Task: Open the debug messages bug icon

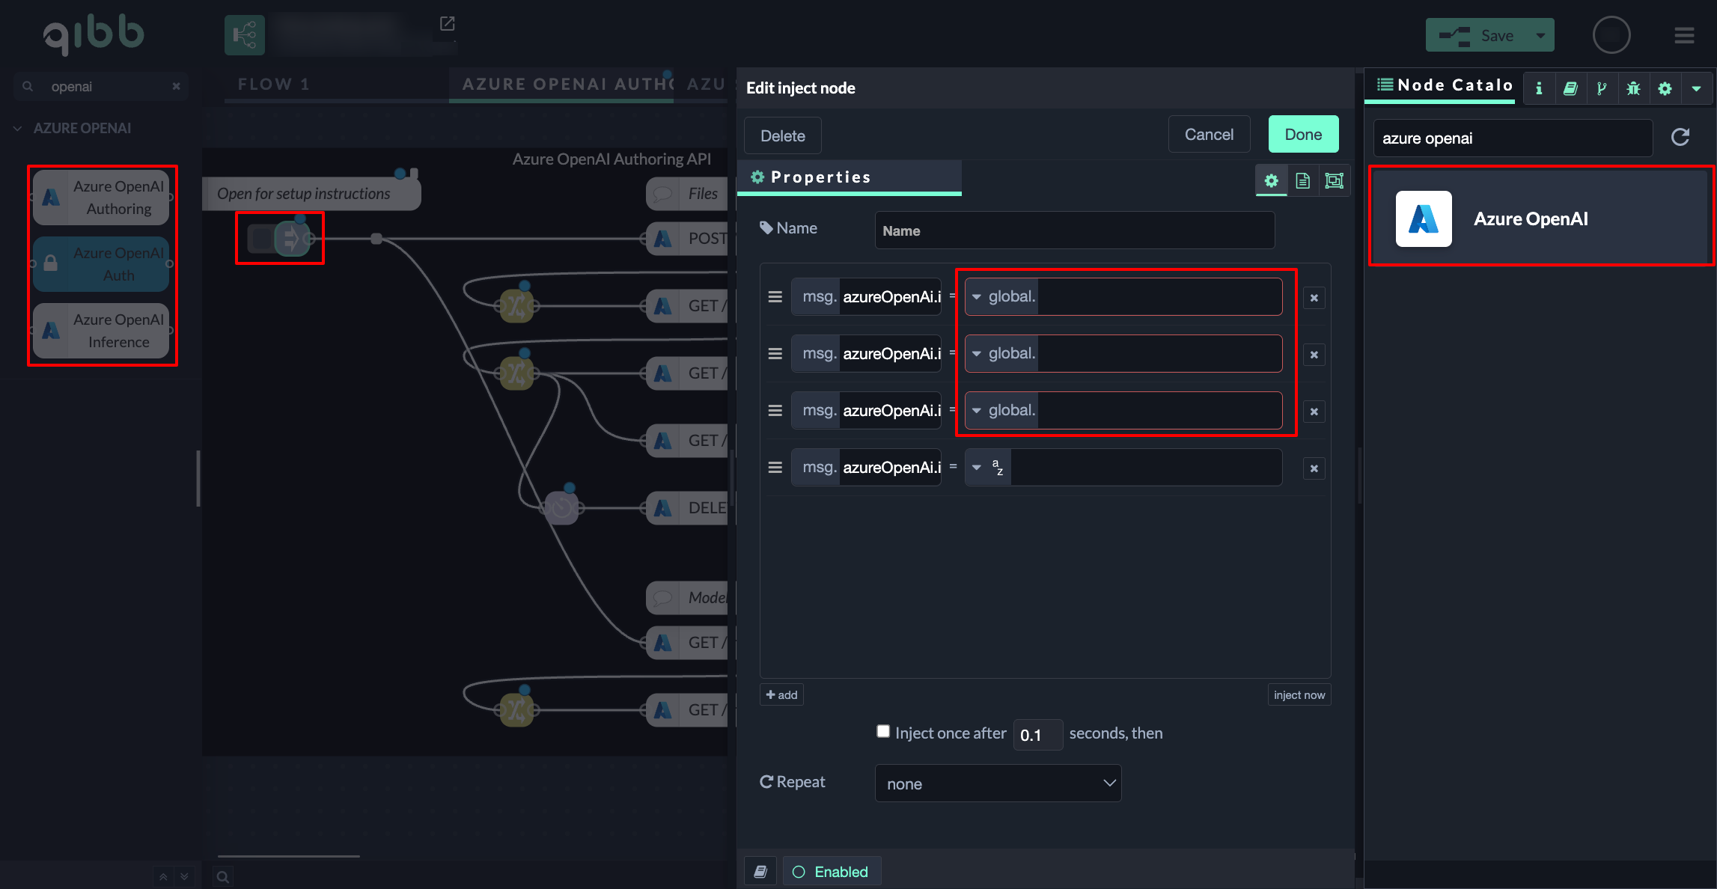Action: click(1633, 88)
